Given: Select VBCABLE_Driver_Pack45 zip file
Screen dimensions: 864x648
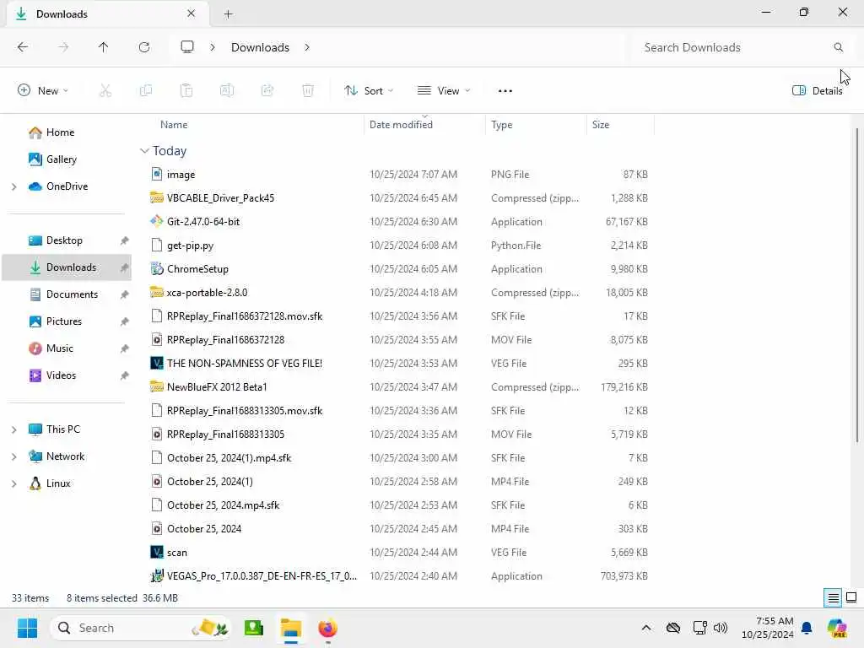Looking at the screenshot, I should 220,198.
